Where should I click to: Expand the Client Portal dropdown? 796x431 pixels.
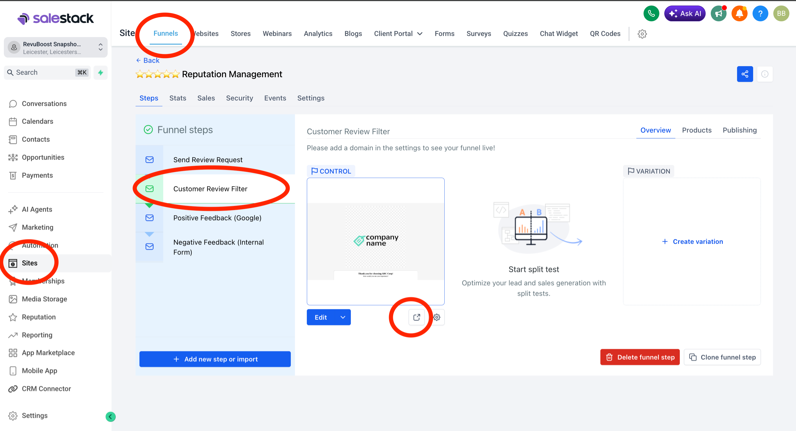[398, 34]
